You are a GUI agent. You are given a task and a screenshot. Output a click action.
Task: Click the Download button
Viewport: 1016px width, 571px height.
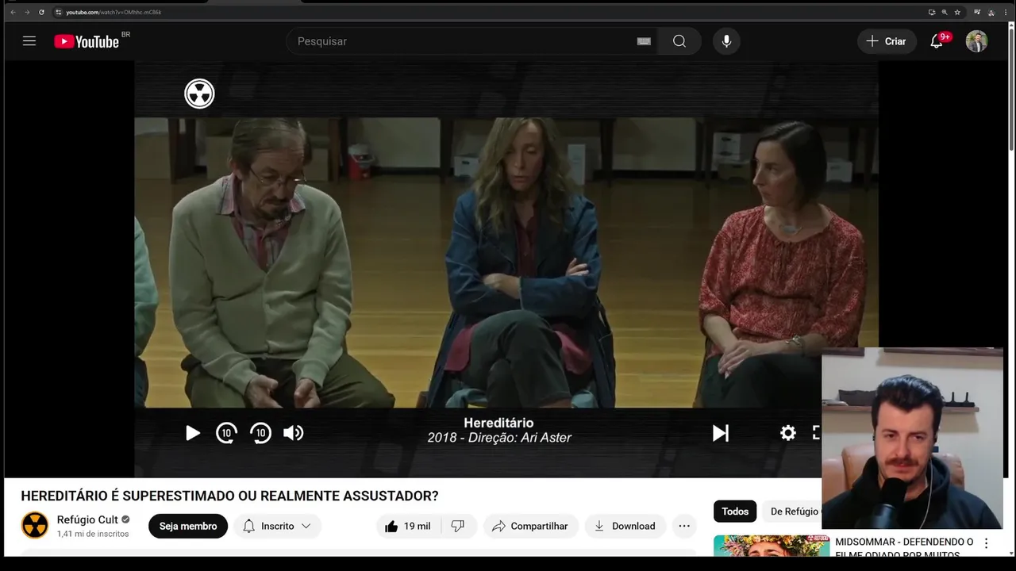[x=625, y=526]
